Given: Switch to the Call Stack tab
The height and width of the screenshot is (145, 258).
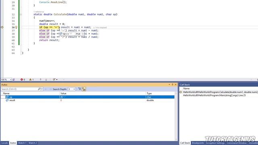Looking at the screenshot, I should [x=185, y=143].
